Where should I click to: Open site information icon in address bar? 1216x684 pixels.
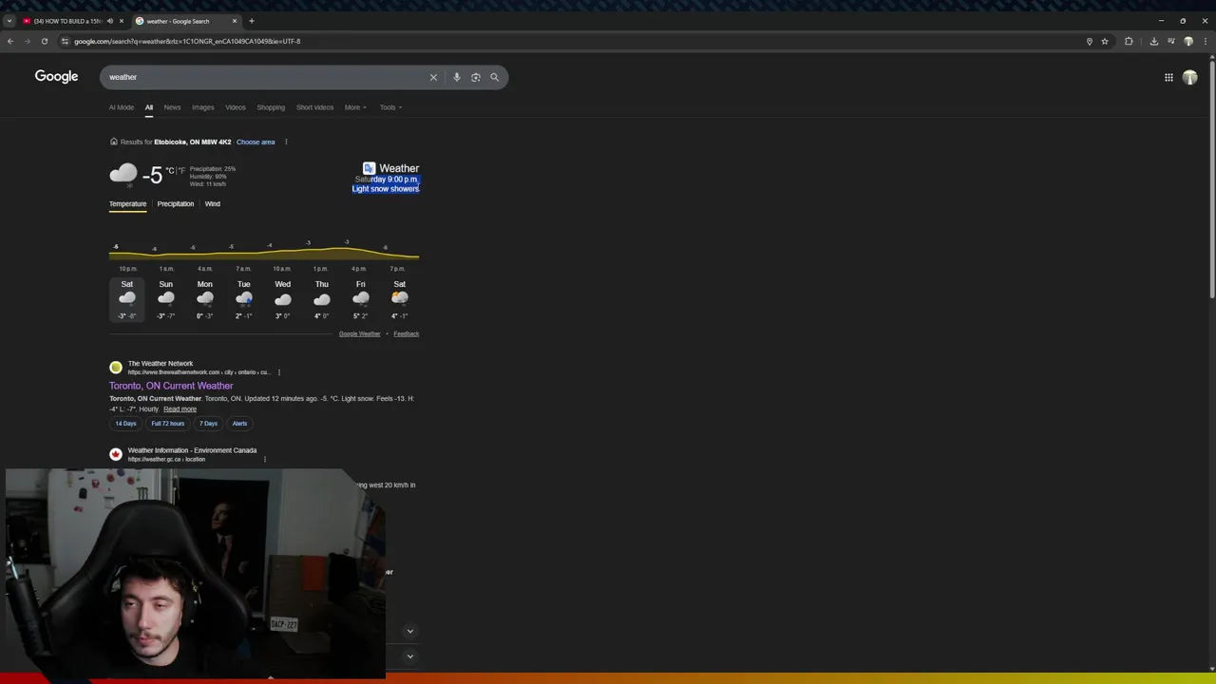tap(65, 41)
